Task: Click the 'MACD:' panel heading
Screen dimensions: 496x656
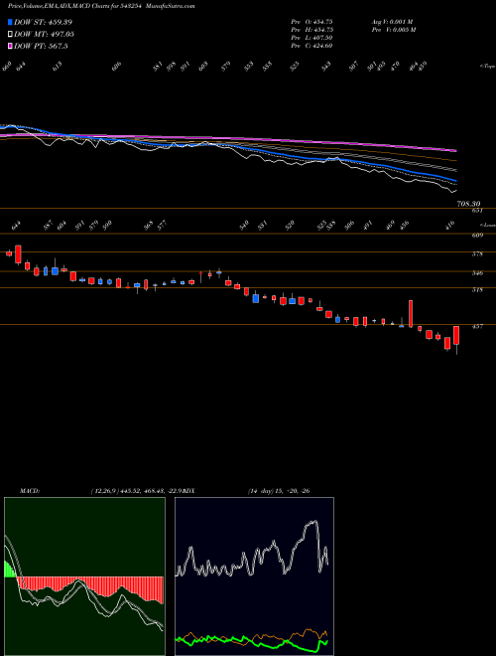Action: [x=29, y=491]
